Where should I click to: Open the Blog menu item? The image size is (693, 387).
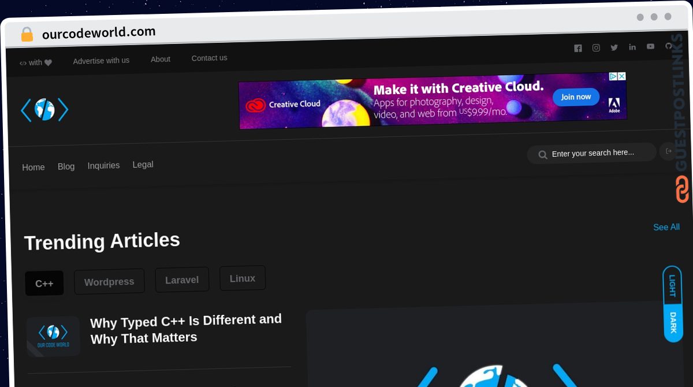point(66,166)
